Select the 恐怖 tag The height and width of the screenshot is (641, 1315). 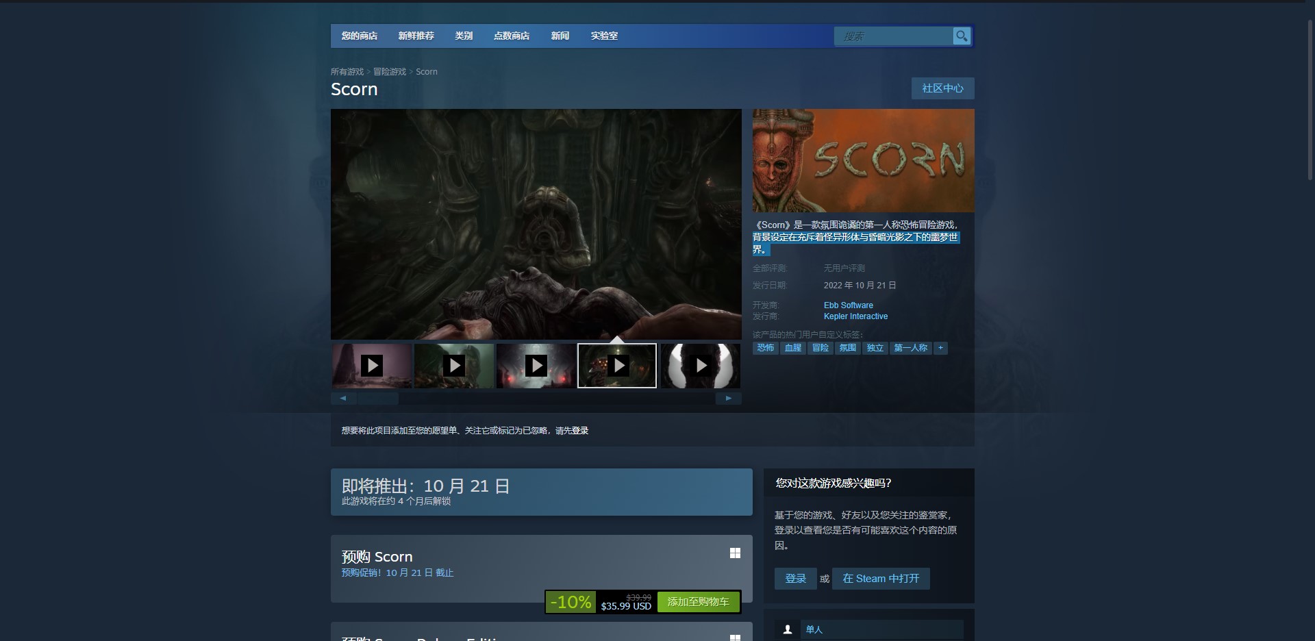(766, 348)
